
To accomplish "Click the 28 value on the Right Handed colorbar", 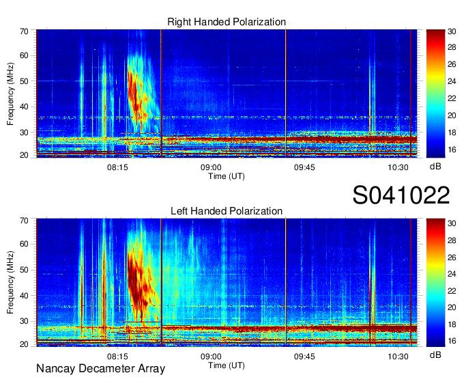I will (x=452, y=47).
